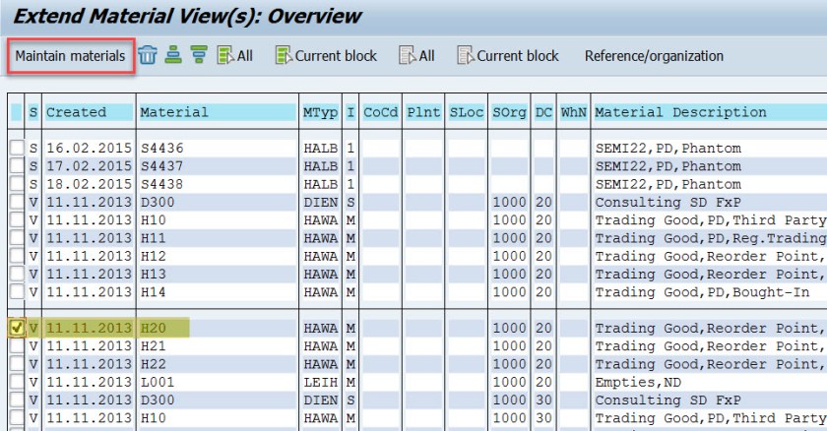Click material number S4437
The height and width of the screenshot is (431, 827).
point(161,166)
